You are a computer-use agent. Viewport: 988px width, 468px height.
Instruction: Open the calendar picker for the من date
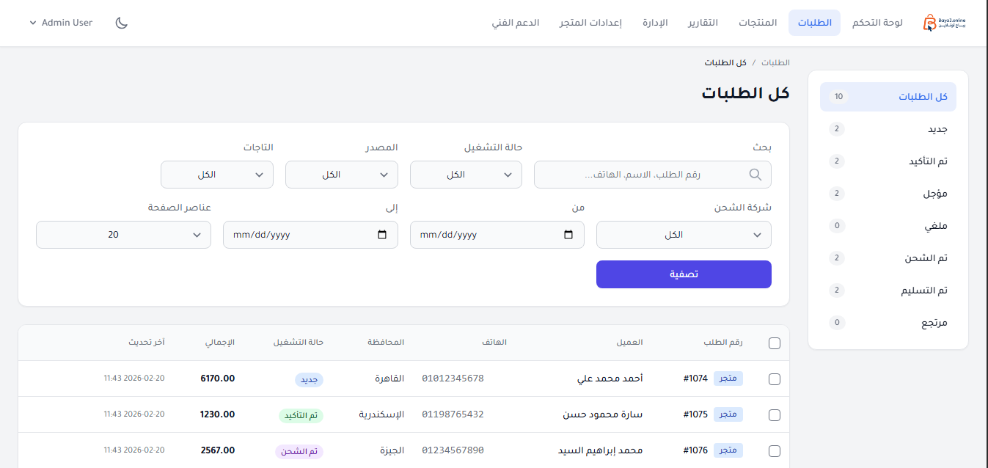[568, 235]
